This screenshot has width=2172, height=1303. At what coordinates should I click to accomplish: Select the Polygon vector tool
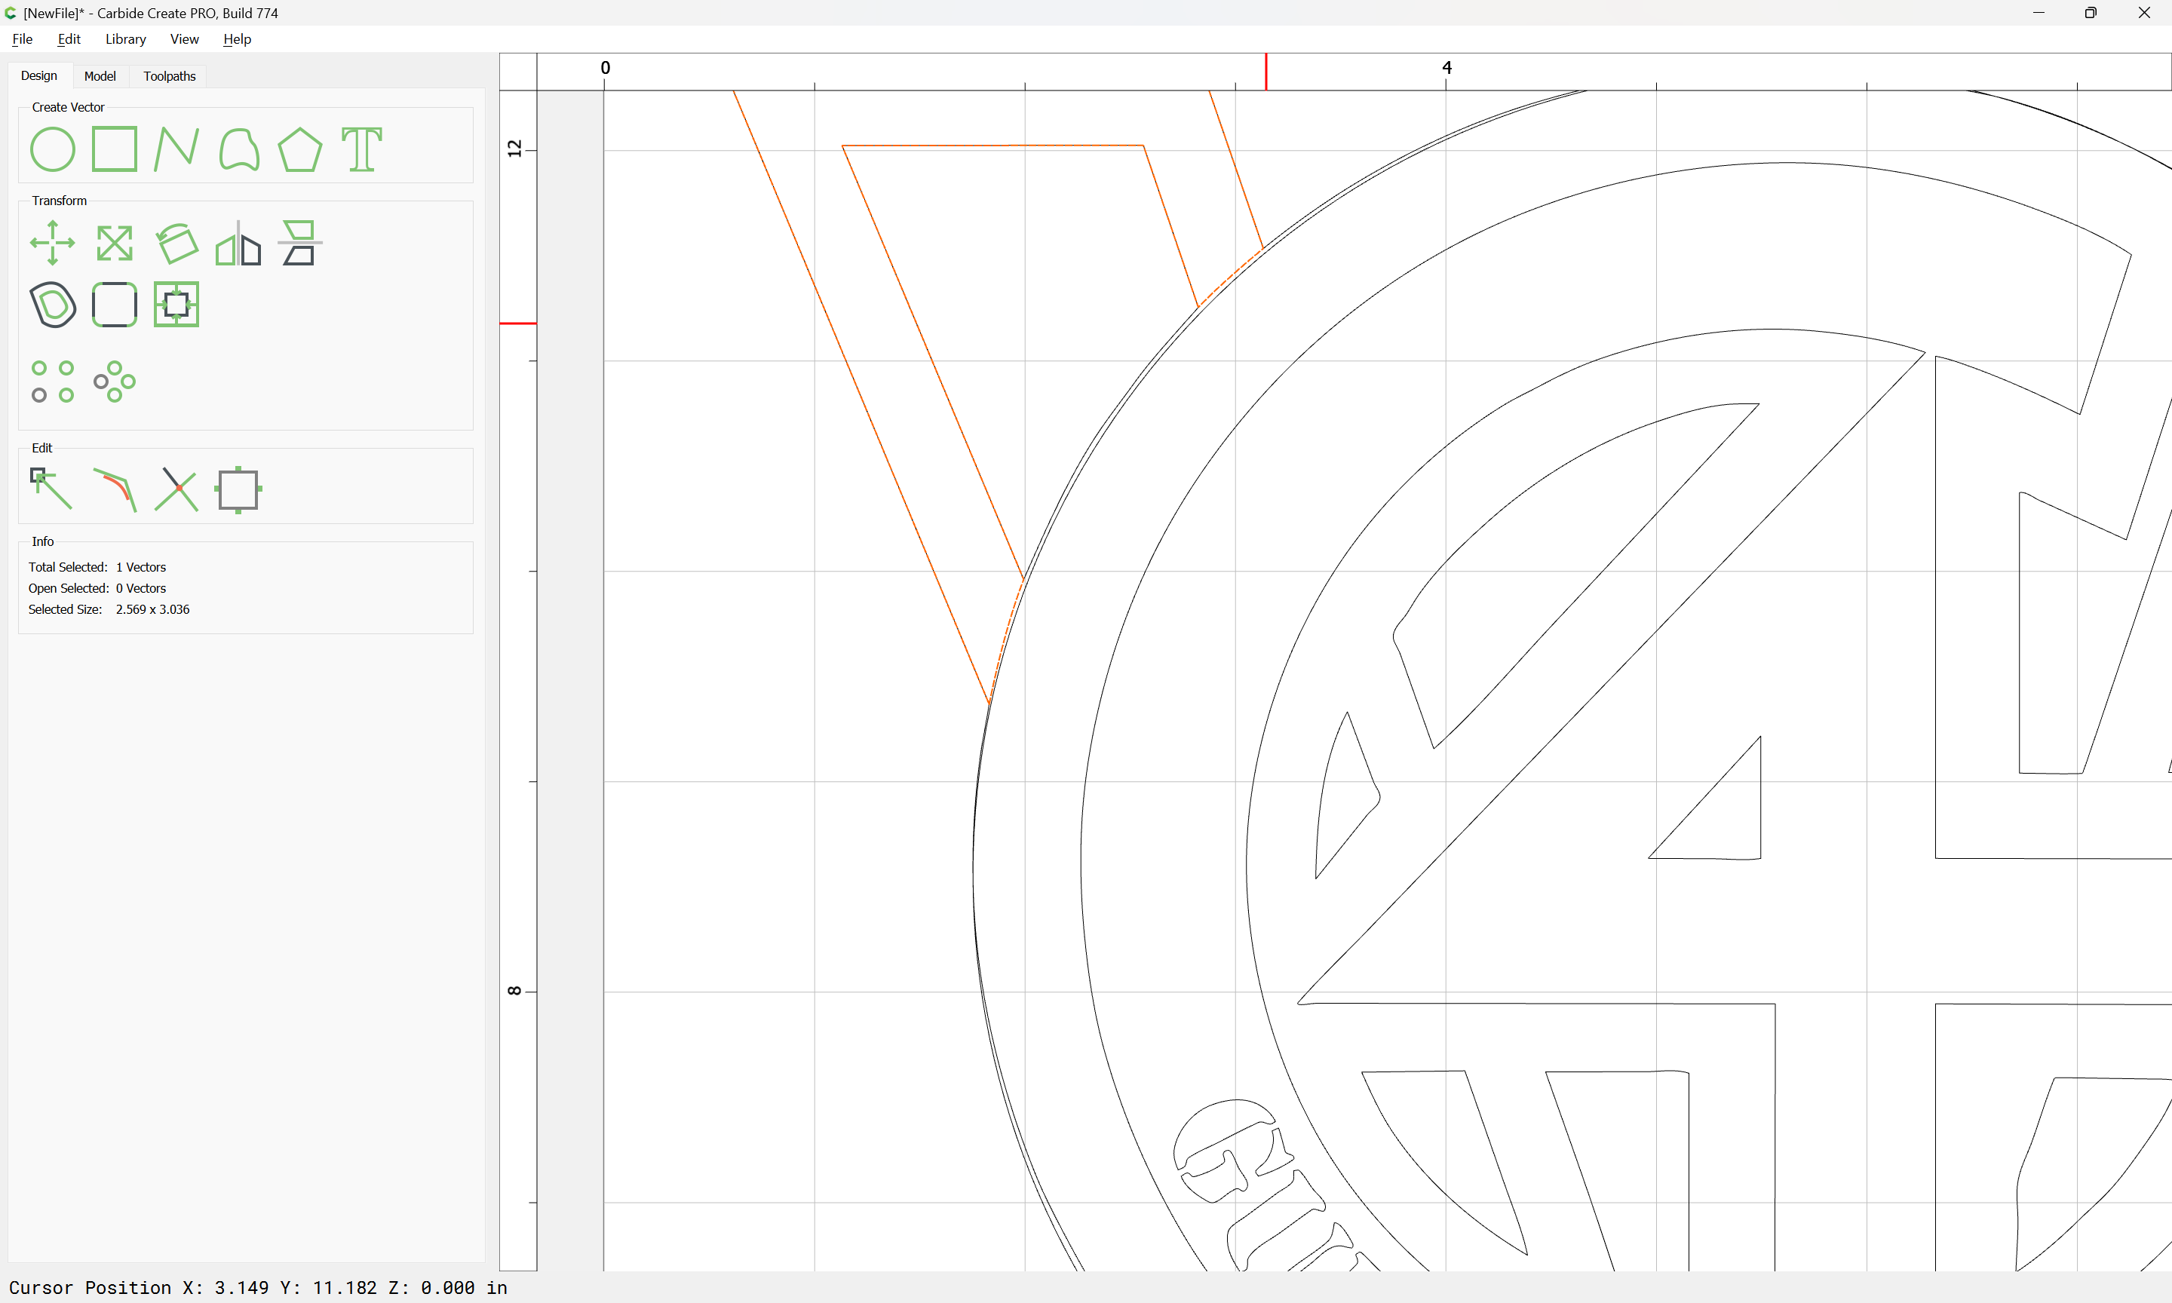[300, 149]
